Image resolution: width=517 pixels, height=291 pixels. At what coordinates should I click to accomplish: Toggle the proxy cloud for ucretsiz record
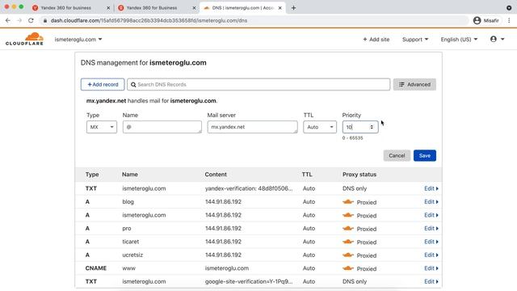pyautogui.click(x=348, y=255)
